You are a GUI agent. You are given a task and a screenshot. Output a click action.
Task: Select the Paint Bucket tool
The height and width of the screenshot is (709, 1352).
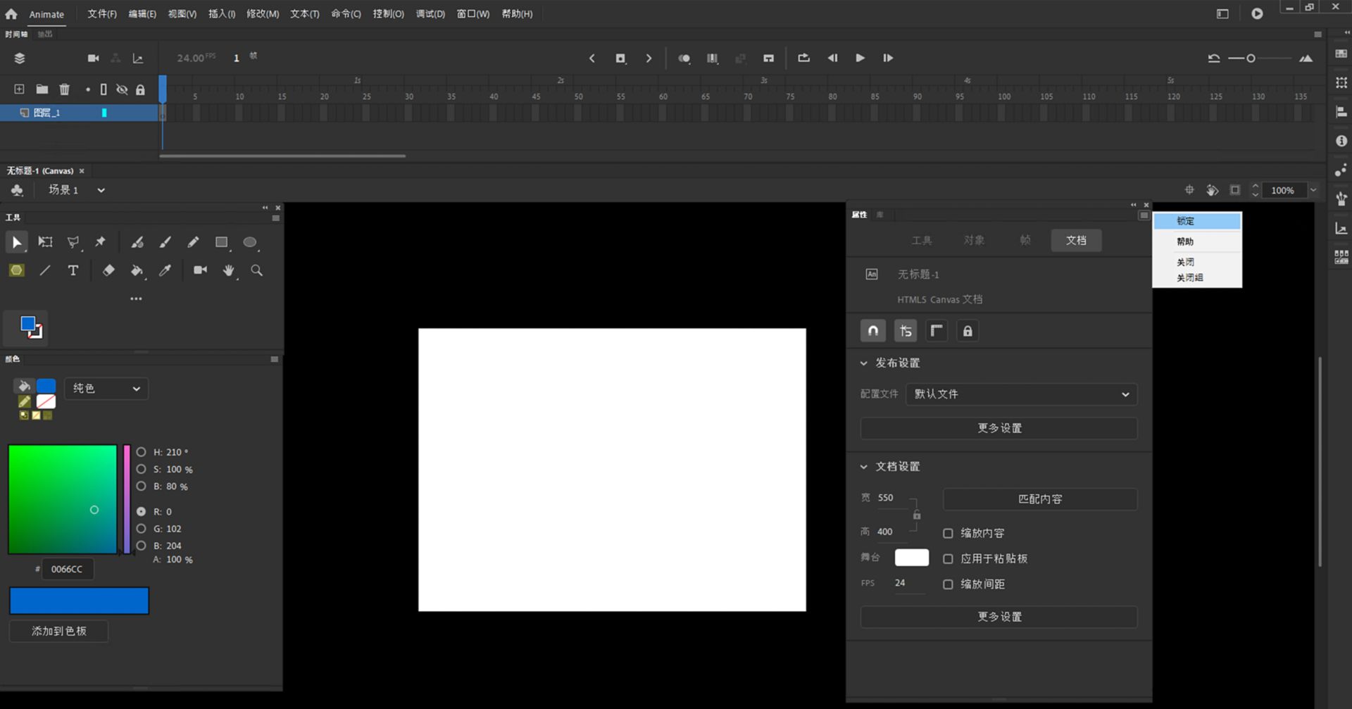coord(137,270)
